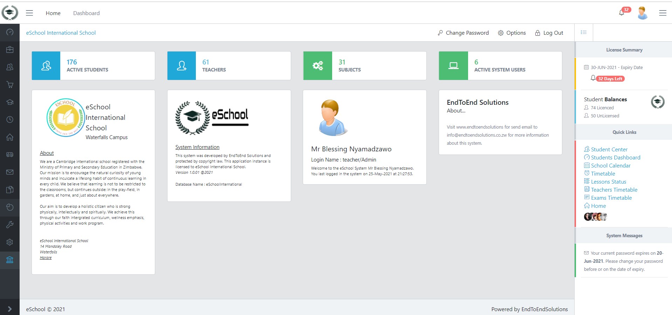This screenshot has width=672, height=315.
Task: Click the About heading link
Action: pyautogui.click(x=47, y=153)
